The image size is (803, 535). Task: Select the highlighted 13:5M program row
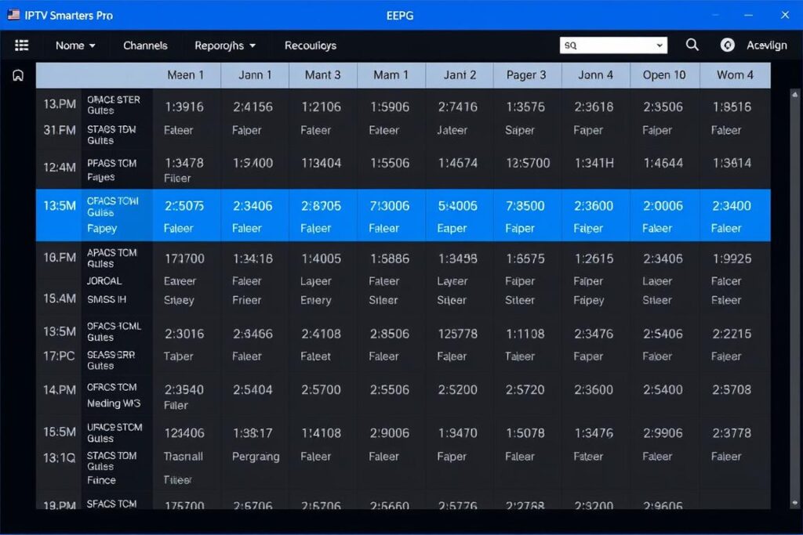[x=392, y=217]
